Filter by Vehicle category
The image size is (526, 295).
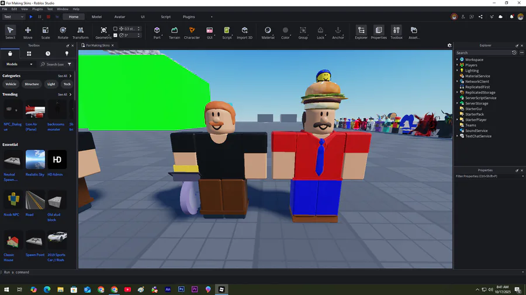pos(11,84)
